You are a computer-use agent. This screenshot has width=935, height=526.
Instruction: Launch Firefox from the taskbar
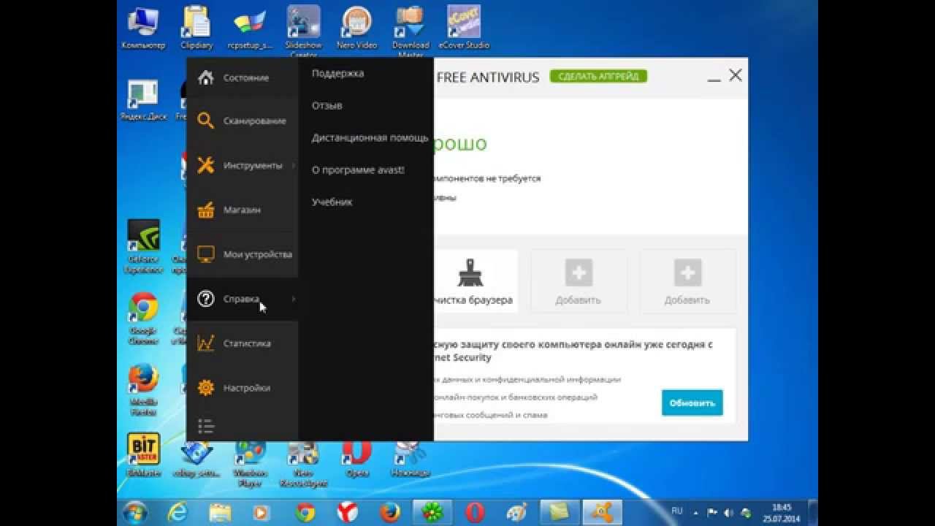click(389, 513)
